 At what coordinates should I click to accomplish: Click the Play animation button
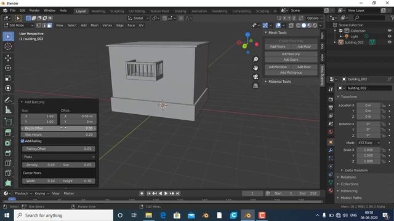tap(166, 193)
